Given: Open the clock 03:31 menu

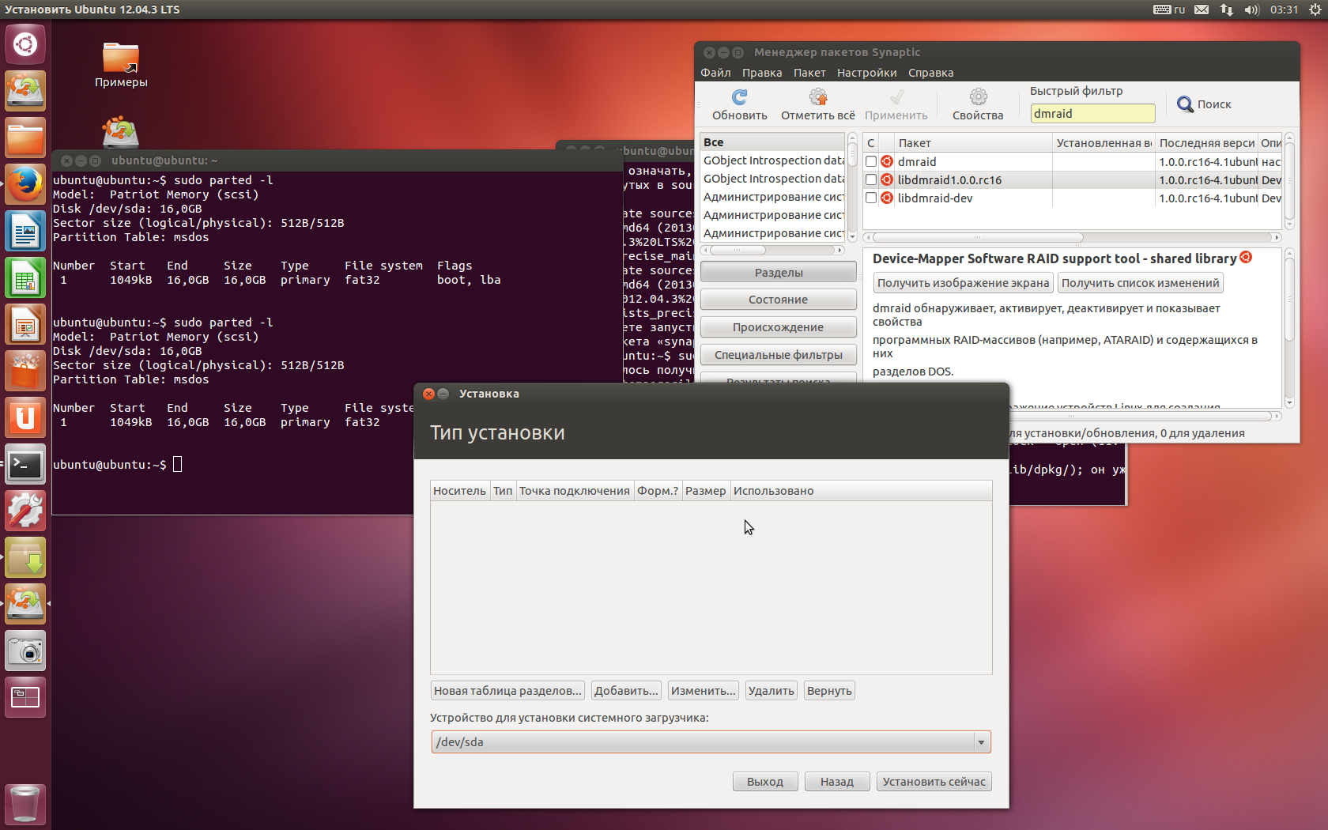Looking at the screenshot, I should point(1284,9).
